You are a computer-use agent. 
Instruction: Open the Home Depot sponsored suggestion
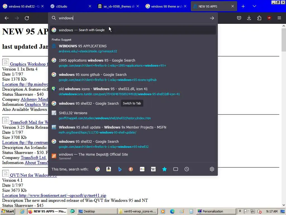(x=133, y=156)
